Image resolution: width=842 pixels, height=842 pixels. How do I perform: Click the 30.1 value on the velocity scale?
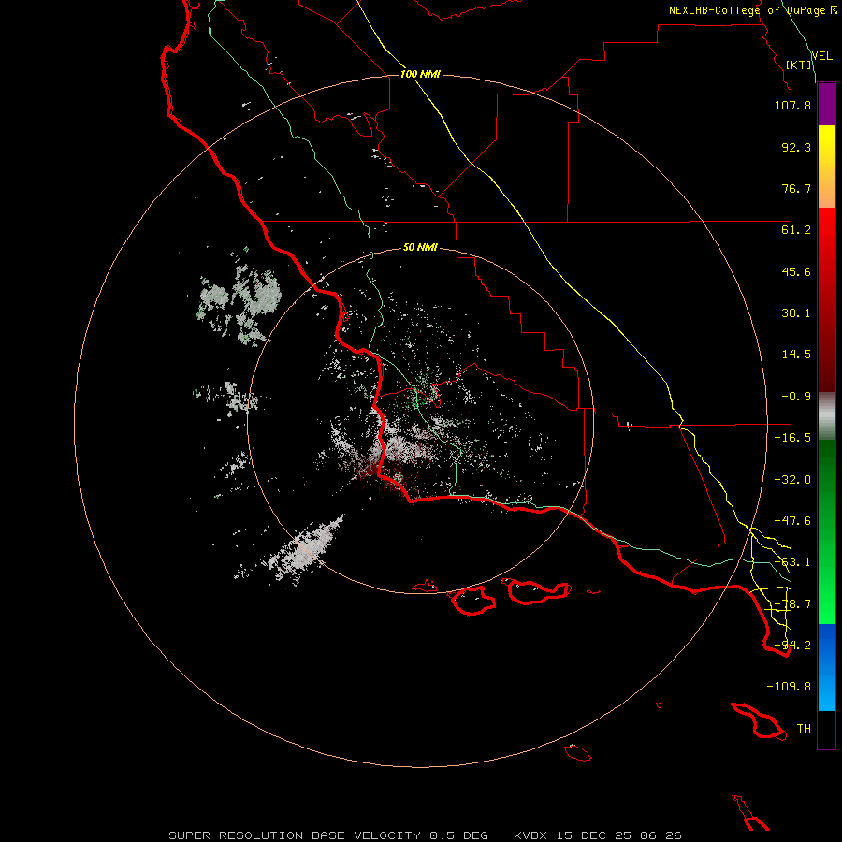pos(796,313)
